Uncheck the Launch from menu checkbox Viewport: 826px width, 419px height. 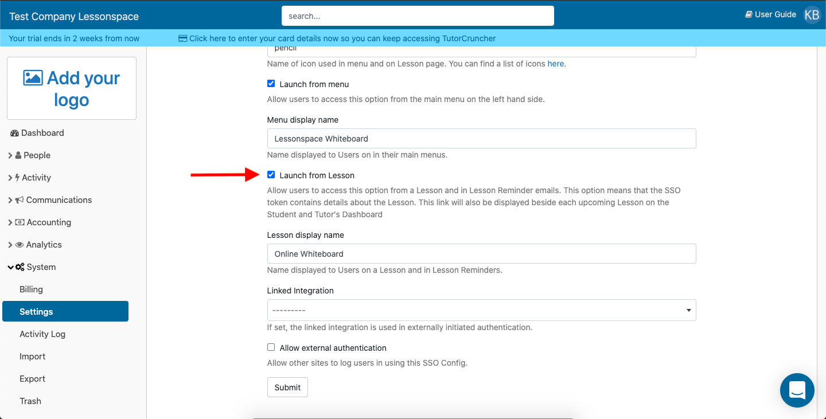[271, 84]
